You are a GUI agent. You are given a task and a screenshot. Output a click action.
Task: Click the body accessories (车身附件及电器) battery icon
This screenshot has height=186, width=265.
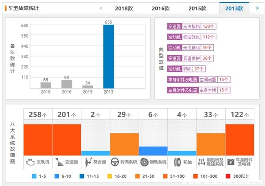point(231,162)
